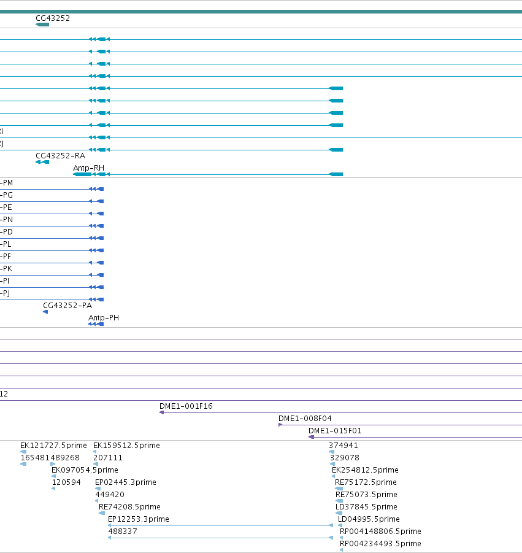
Task: Select the RE75073.5prime EST label
Action: point(367,495)
